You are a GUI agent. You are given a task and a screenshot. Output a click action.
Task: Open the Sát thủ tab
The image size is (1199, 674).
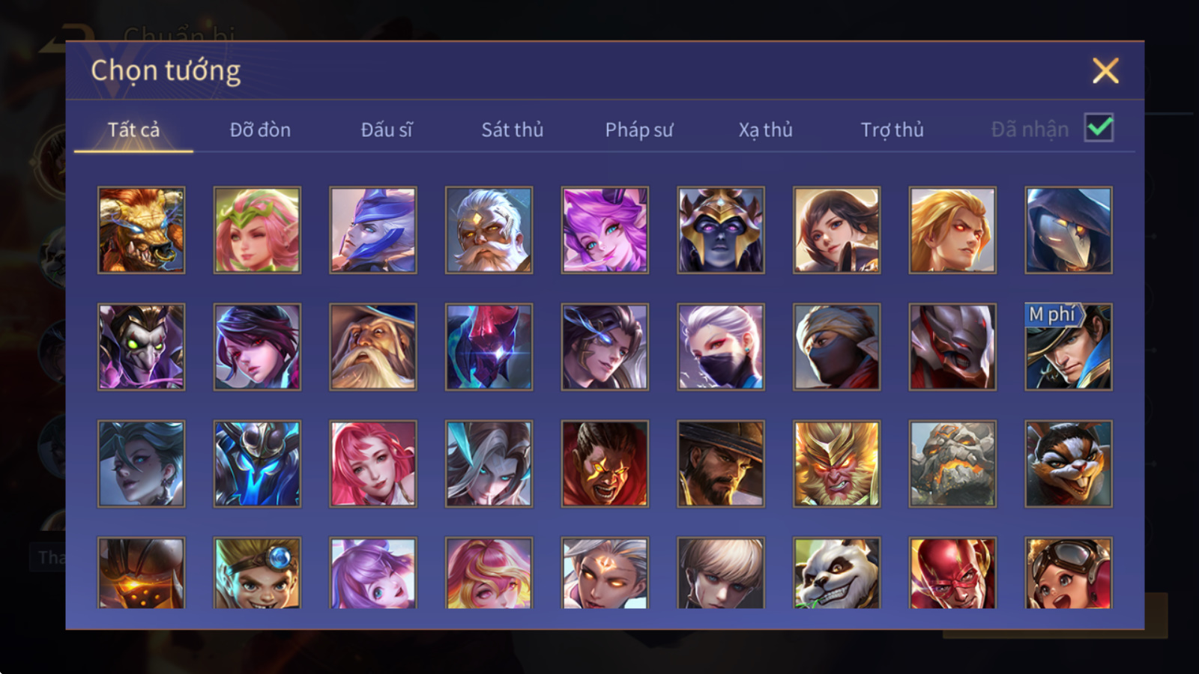(513, 130)
